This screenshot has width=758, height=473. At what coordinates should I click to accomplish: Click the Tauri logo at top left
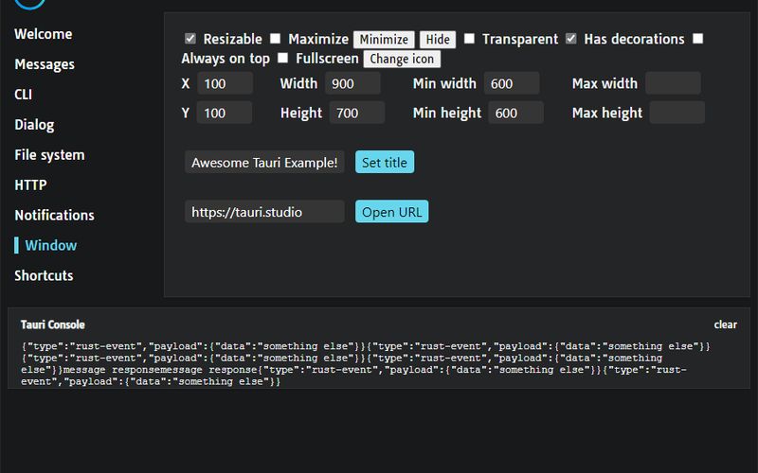click(x=29, y=4)
